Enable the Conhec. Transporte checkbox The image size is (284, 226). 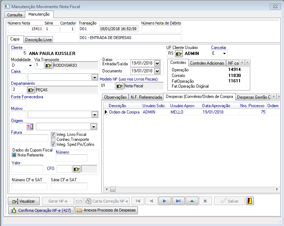[53, 139]
